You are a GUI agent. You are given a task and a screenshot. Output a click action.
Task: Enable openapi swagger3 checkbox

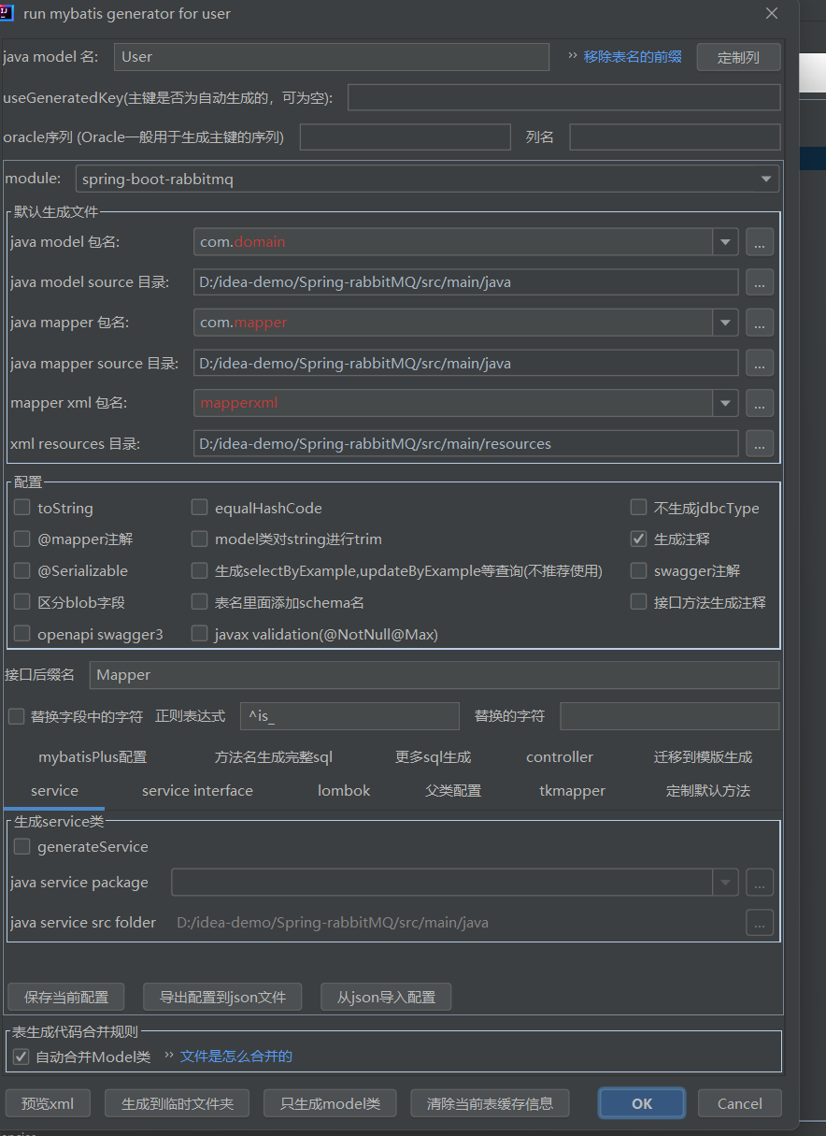coord(22,634)
